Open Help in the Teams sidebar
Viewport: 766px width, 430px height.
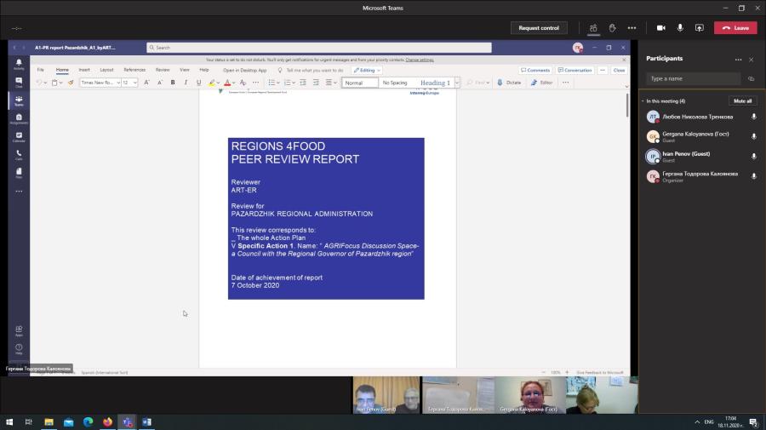click(19, 349)
